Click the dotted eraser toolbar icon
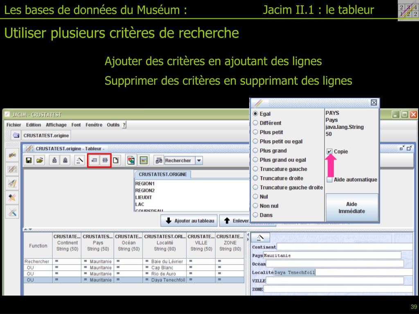Image resolution: width=419 pixels, height=314 pixels. tap(79, 160)
